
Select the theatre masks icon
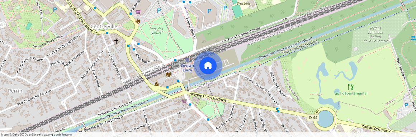pyautogui.click(x=137, y=21)
